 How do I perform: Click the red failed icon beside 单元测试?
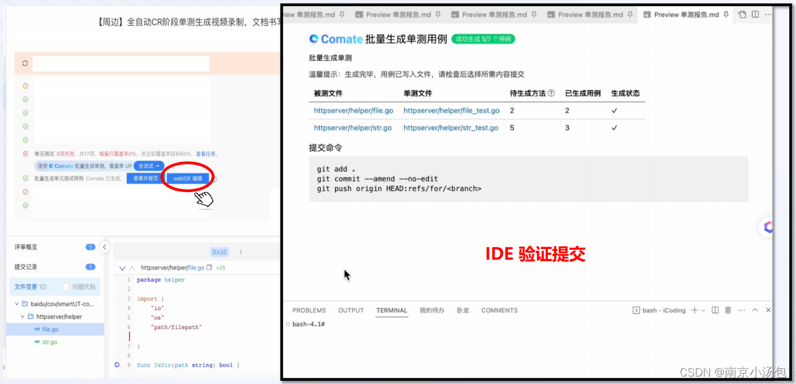[25, 153]
